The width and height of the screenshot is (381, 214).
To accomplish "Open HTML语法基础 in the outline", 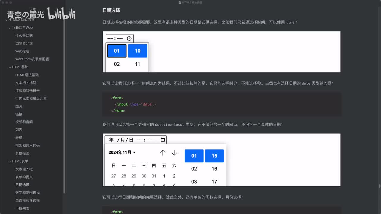I will [27, 75].
